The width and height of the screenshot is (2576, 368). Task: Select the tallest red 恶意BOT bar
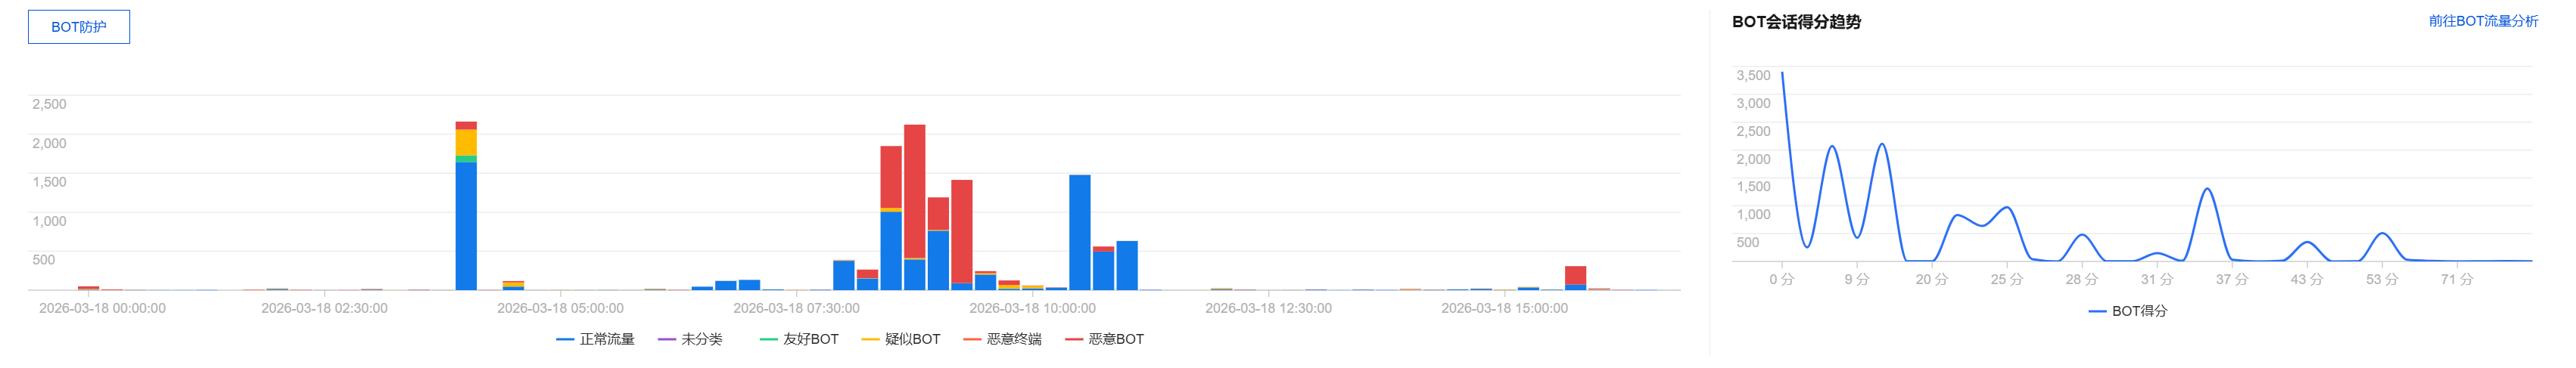914,190
